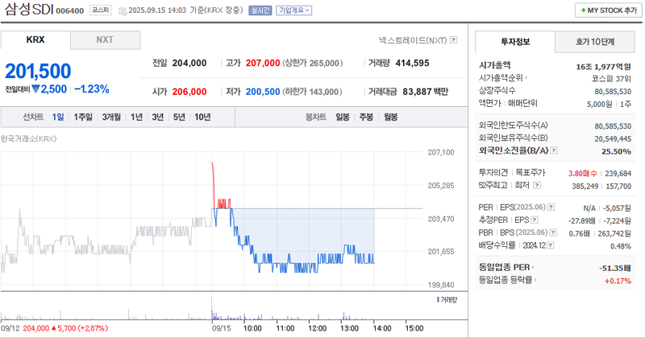Click the 14:00 time axis label
645x337 pixels.
(382, 328)
